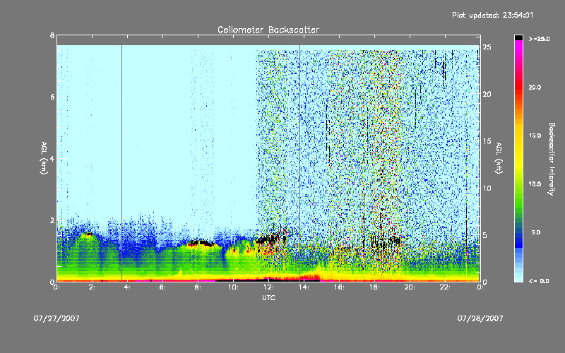Click the 8 km tick label on left axis
The height and width of the screenshot is (353, 565).
(52, 35)
